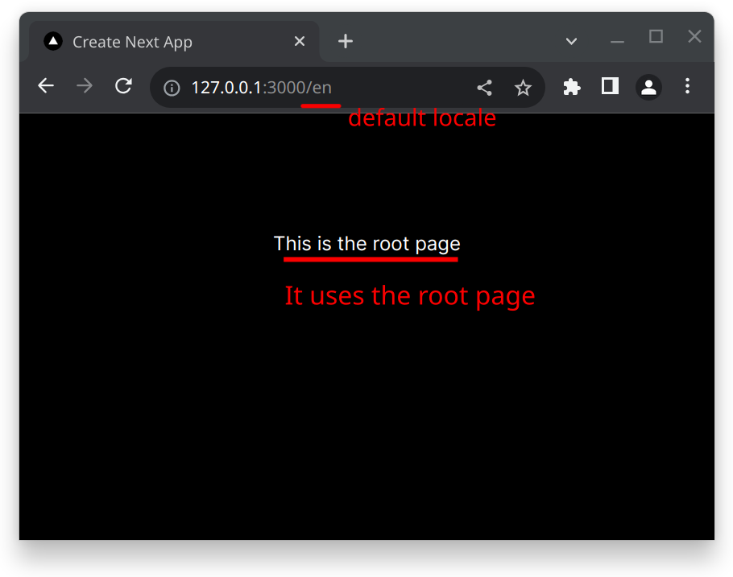Reload the page

coord(123,86)
